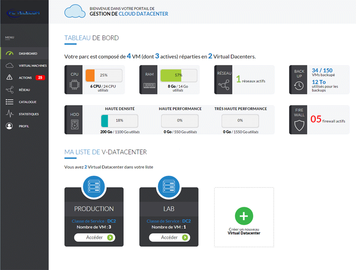Click the dashboard gauge icon in sidebar
The height and width of the screenshot is (270, 356).
tap(9, 53)
